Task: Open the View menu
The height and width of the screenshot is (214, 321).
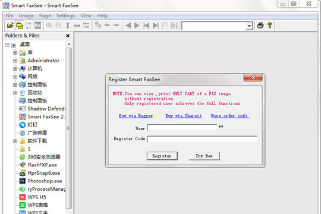Action: [x=86, y=15]
